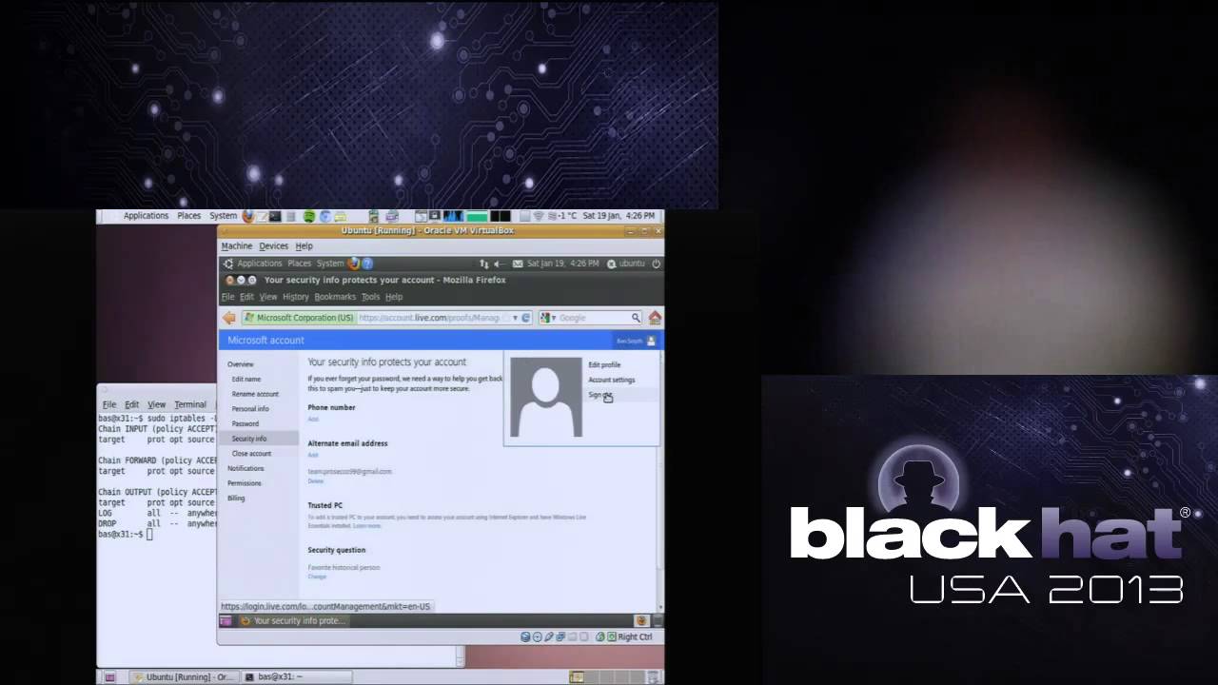The height and width of the screenshot is (685, 1218).
Task: Click the Learn more link under Trusted PC
Action: pyautogui.click(x=366, y=526)
